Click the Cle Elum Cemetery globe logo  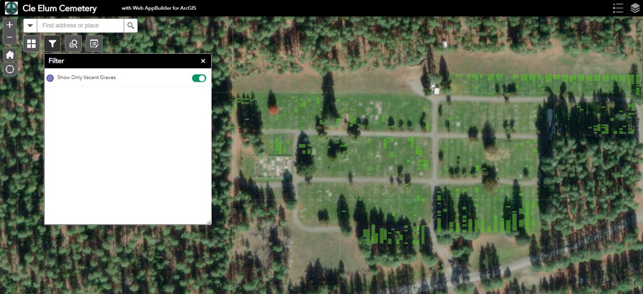11,8
